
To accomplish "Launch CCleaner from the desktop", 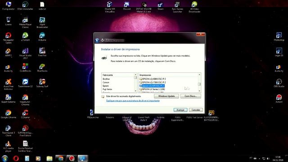I will click(25, 114).
